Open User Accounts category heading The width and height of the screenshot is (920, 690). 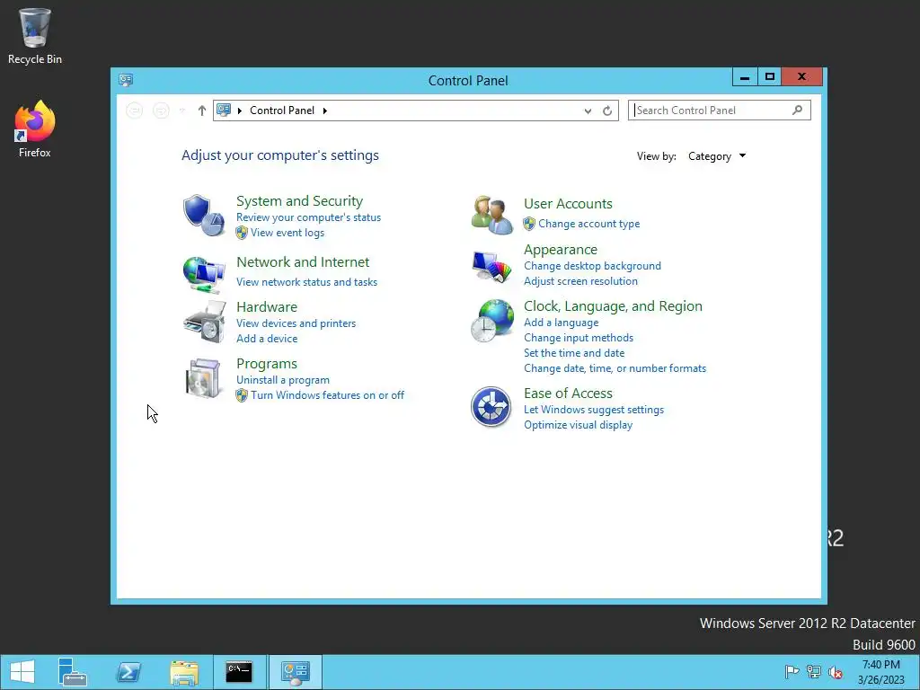(568, 204)
